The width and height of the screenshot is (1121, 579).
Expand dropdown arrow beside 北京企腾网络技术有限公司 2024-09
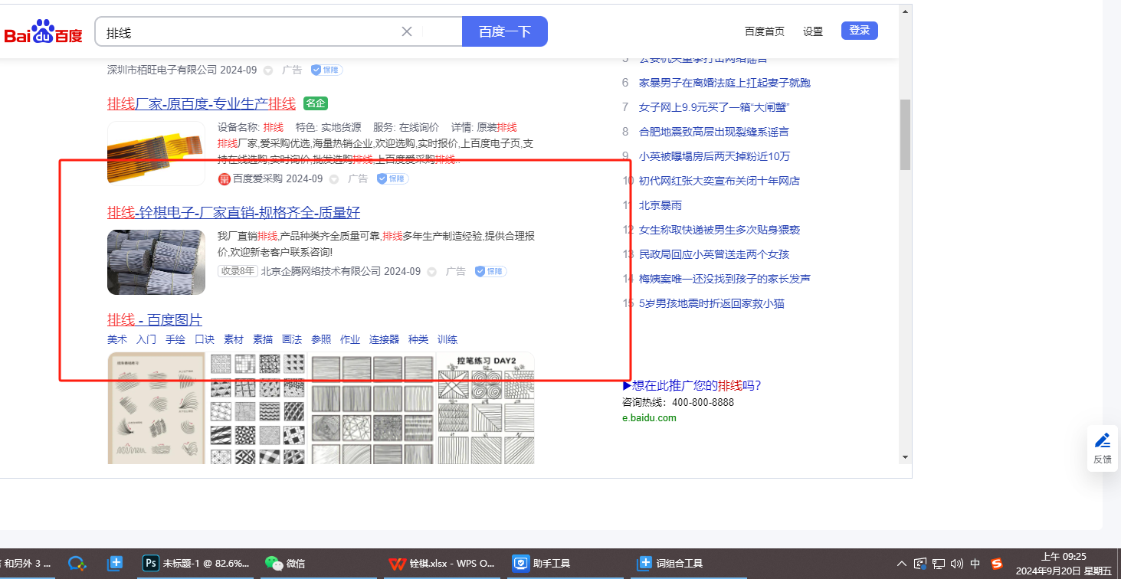point(432,272)
